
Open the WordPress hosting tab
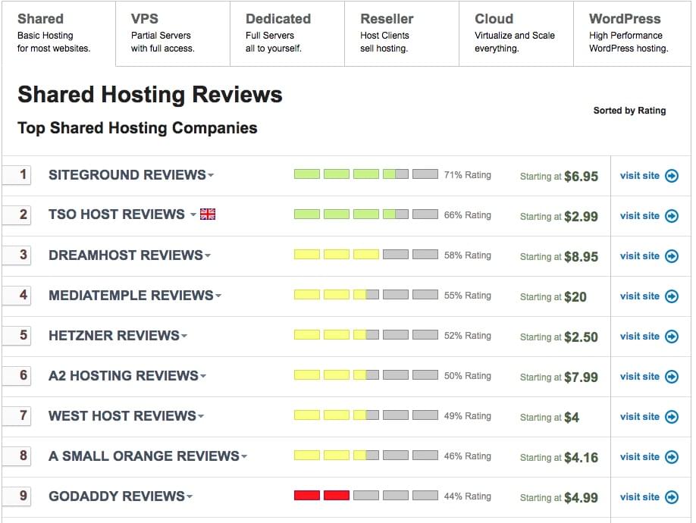[x=629, y=33]
